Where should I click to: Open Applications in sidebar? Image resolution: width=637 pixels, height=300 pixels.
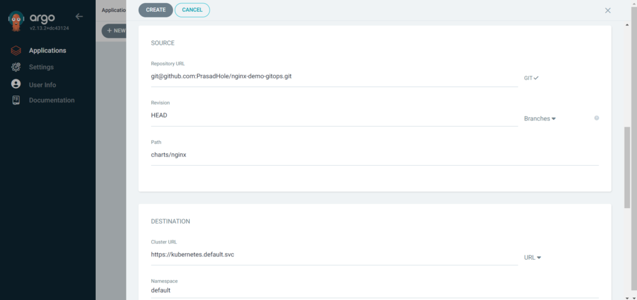pyautogui.click(x=47, y=51)
